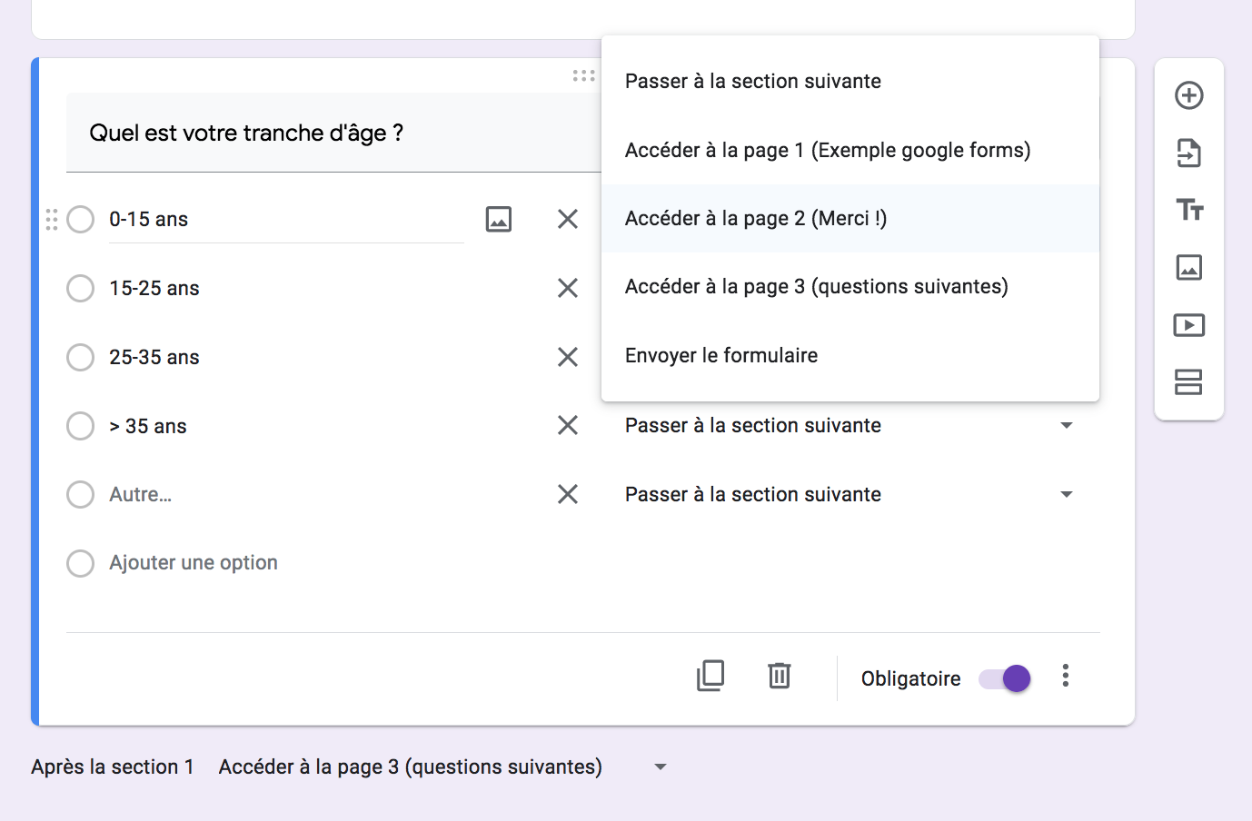Viewport: 1252px width, 821px height.
Task: Add a question with the plus-circle icon
Action: (x=1188, y=95)
